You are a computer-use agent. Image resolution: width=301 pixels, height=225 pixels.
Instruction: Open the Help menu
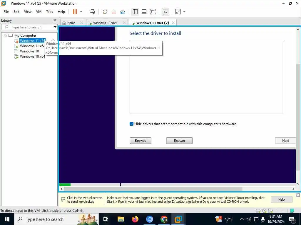[61, 12]
